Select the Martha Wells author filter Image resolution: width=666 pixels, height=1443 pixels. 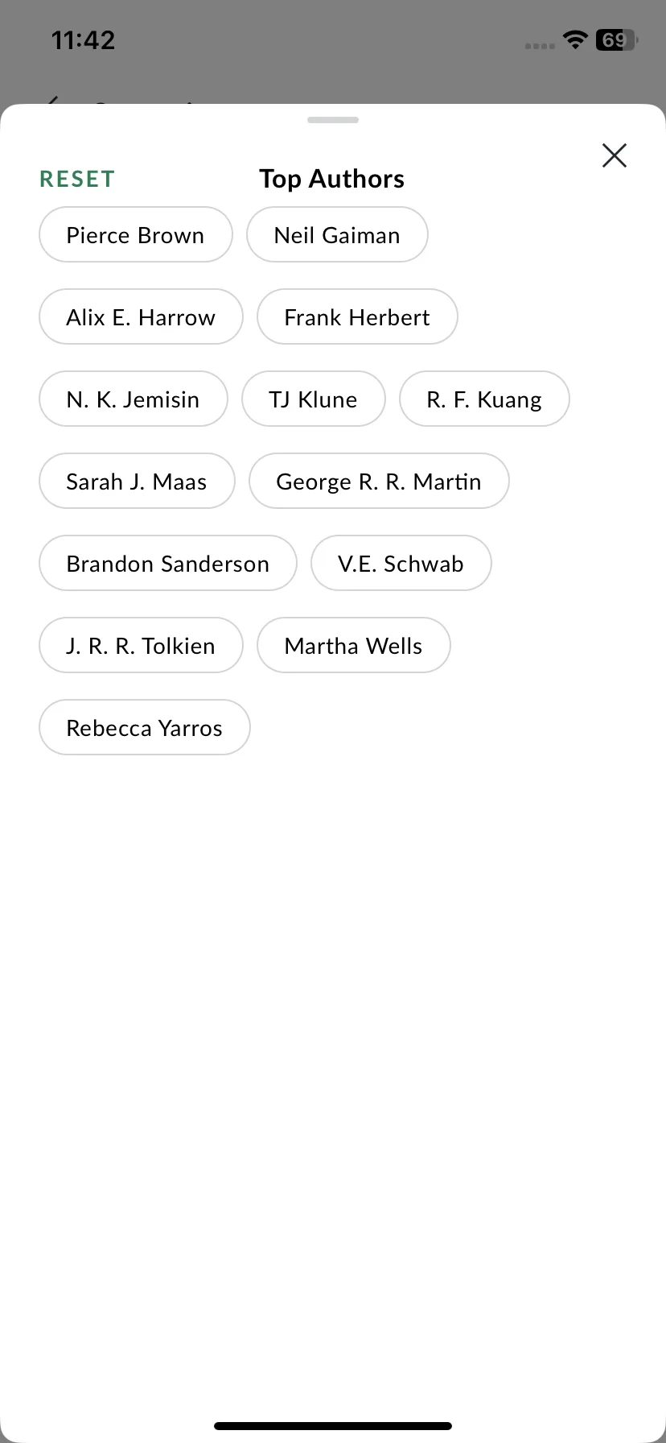pyautogui.click(x=354, y=645)
